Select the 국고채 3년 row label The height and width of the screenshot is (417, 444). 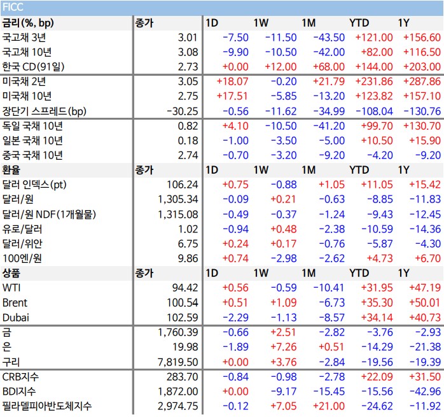tap(24, 38)
